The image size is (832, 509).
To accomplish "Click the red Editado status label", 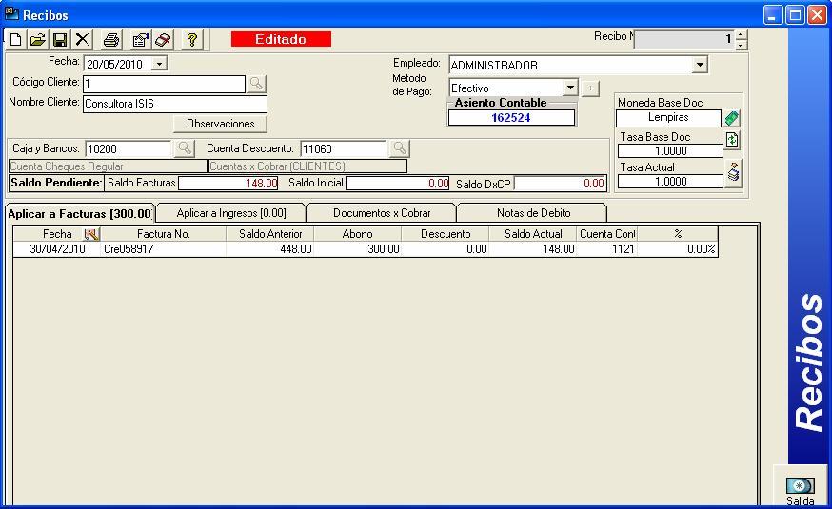I will point(281,39).
